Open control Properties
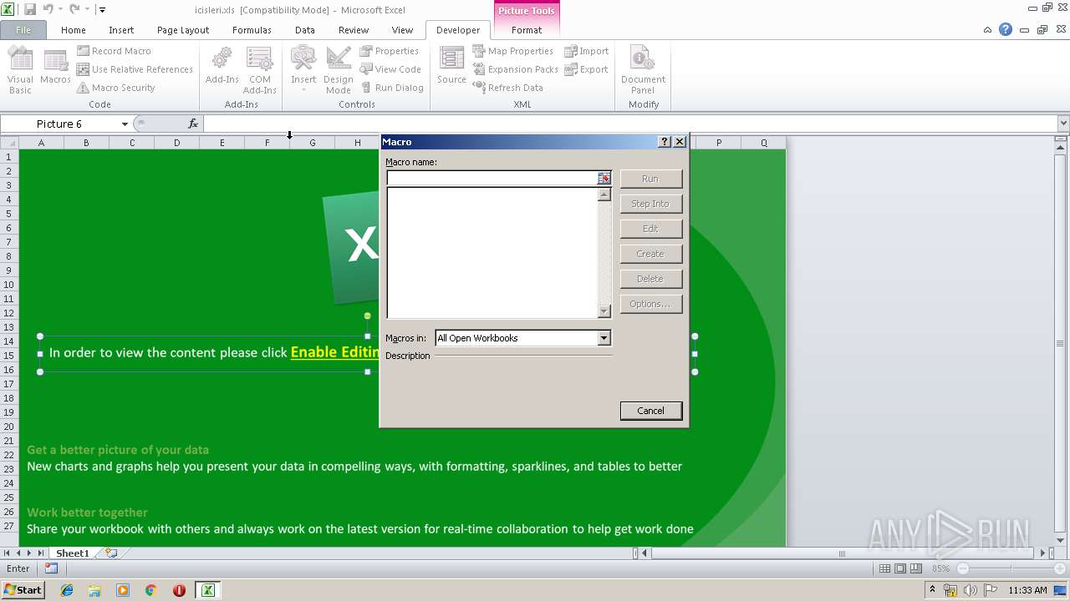 [390, 51]
